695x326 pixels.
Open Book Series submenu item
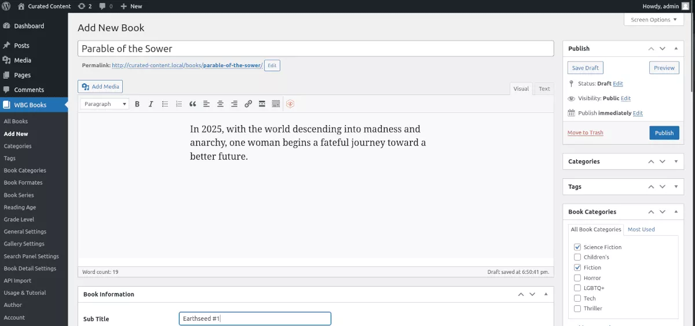19,195
